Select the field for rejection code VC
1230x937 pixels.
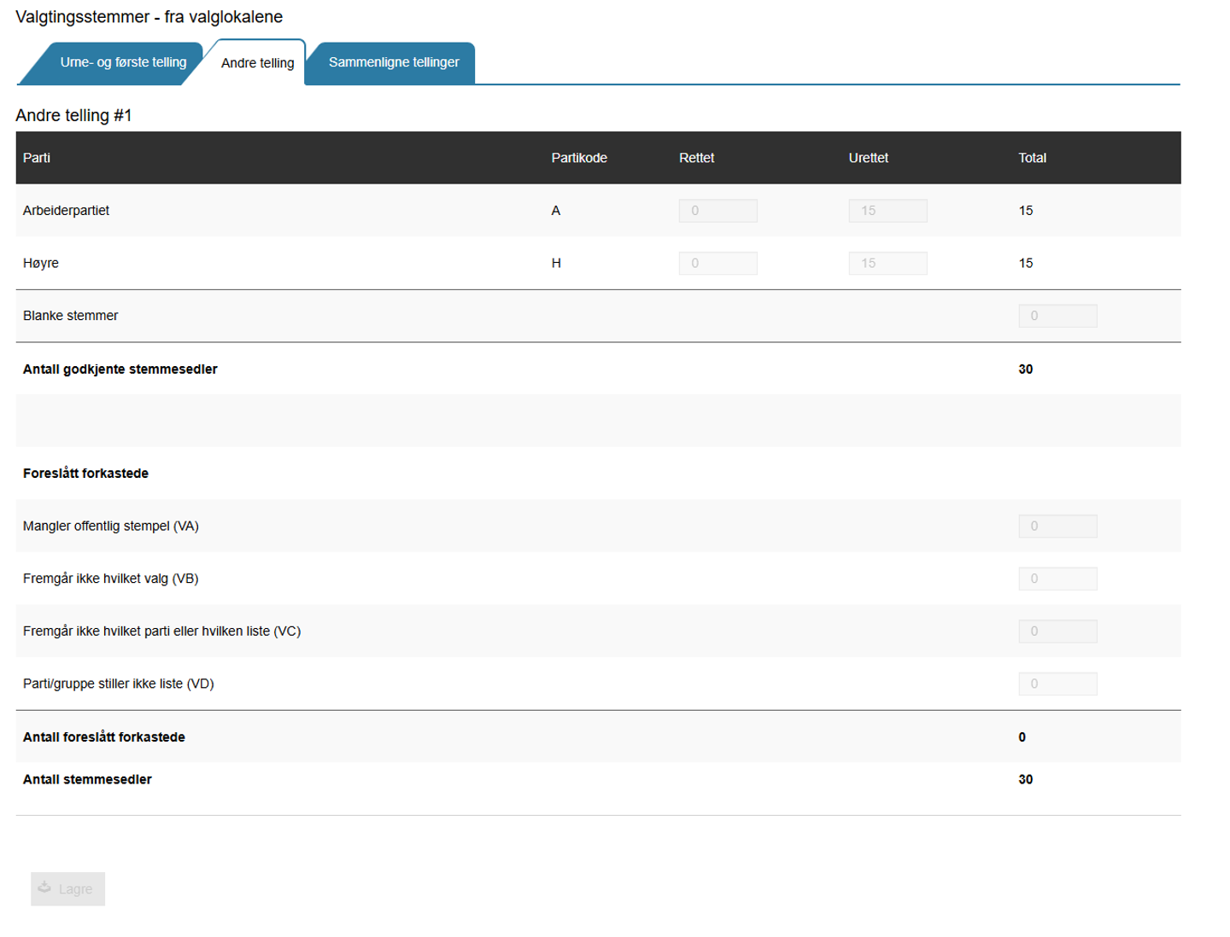(x=1057, y=631)
